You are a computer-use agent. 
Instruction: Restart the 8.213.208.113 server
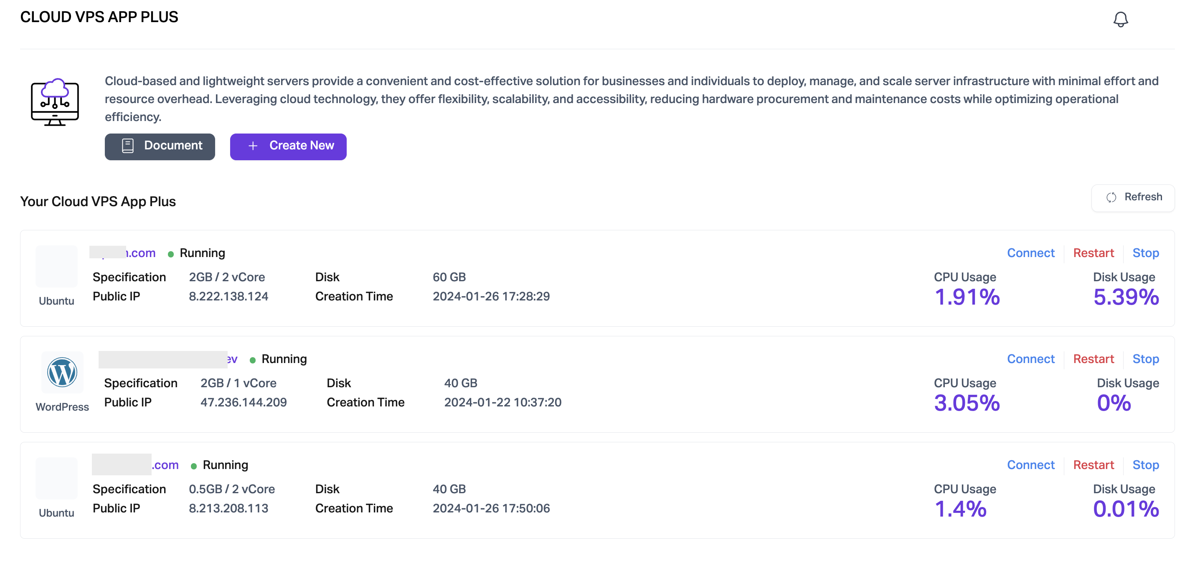point(1094,465)
